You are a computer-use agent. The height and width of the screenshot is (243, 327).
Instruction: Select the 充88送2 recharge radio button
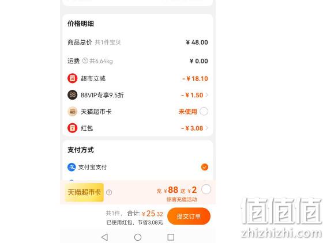pyautogui.click(x=206, y=189)
